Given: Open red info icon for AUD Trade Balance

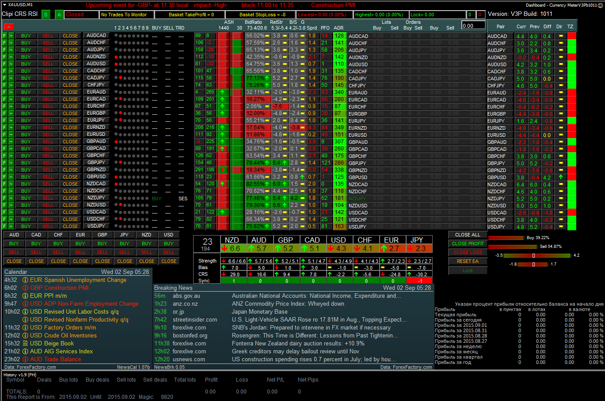Looking at the screenshot, I should coord(25,360).
